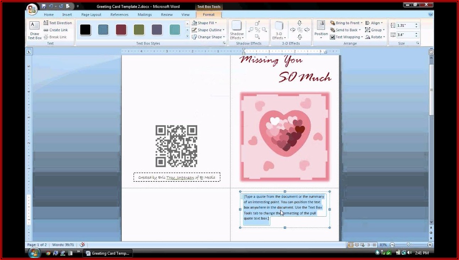Click the Create Link icon
The image size is (459, 260).
pyautogui.click(x=46, y=30)
